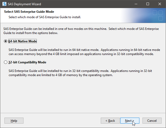166x128 pixels.
Task: Click the 32-bit compatibility mode description paragraph
Action: (x=80, y=73)
